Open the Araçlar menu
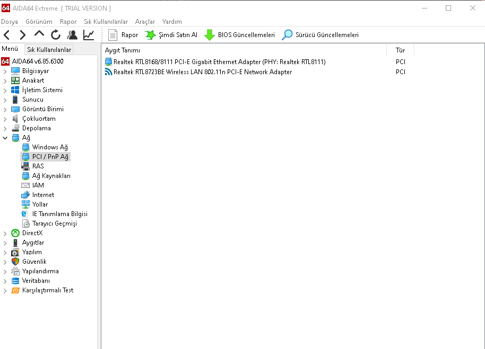Screen dimensions: 485x349 pyautogui.click(x=145, y=22)
